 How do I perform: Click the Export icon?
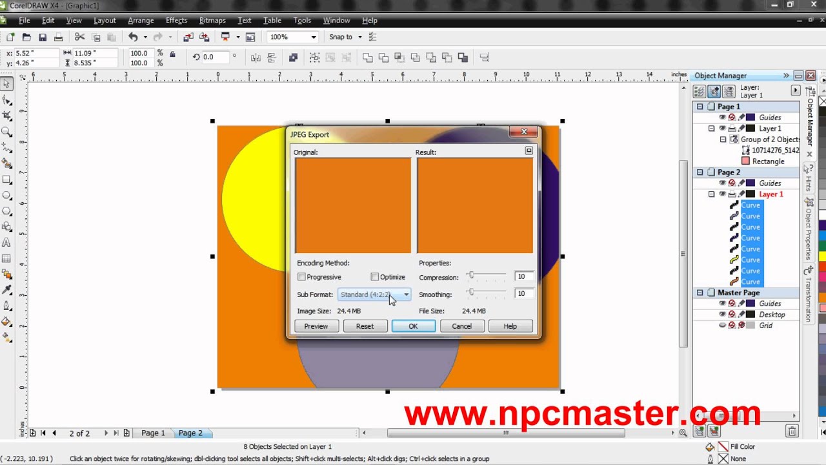[x=205, y=37]
